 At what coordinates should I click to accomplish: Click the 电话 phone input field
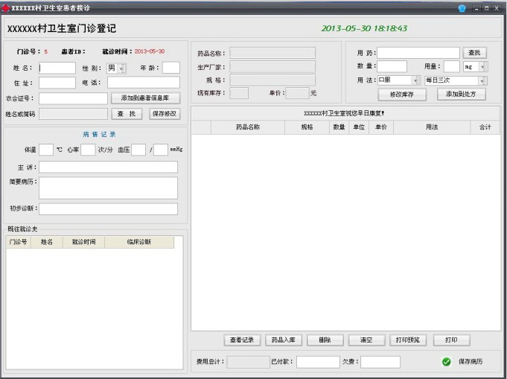144,83
